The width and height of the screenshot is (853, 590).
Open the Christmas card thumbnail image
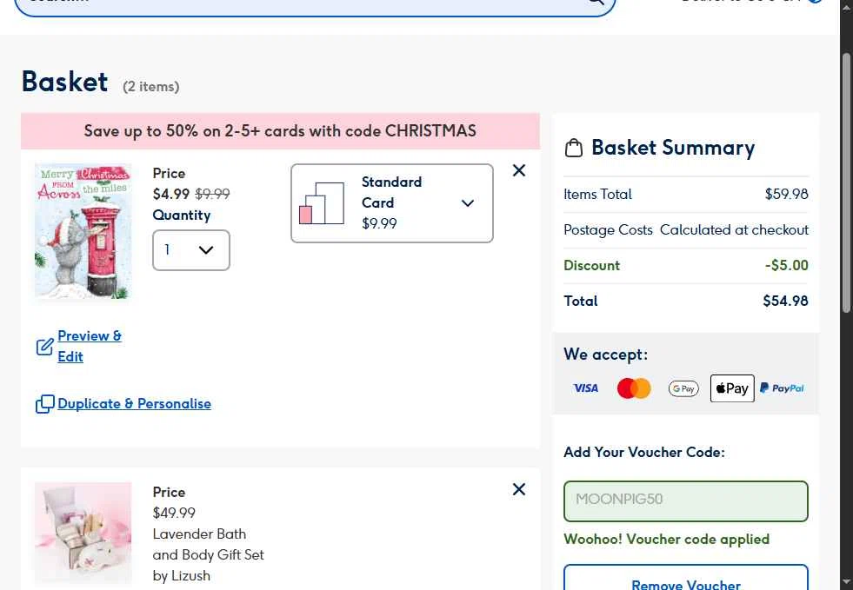point(83,232)
